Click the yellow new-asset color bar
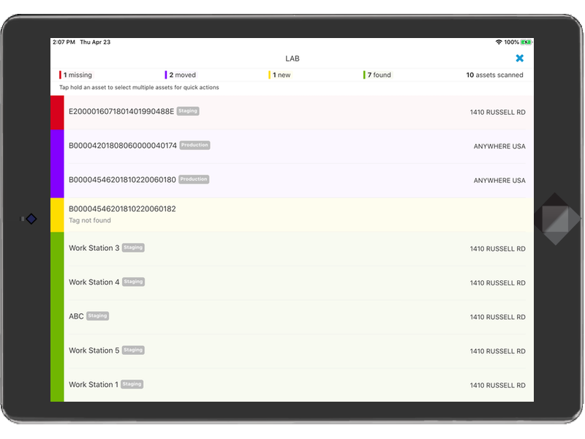585x439 pixels. pos(57,214)
